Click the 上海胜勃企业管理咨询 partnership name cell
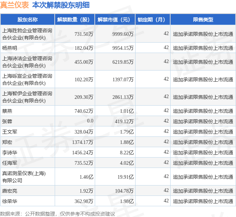Viewport: 236px width, 217px height. [x=28, y=34]
